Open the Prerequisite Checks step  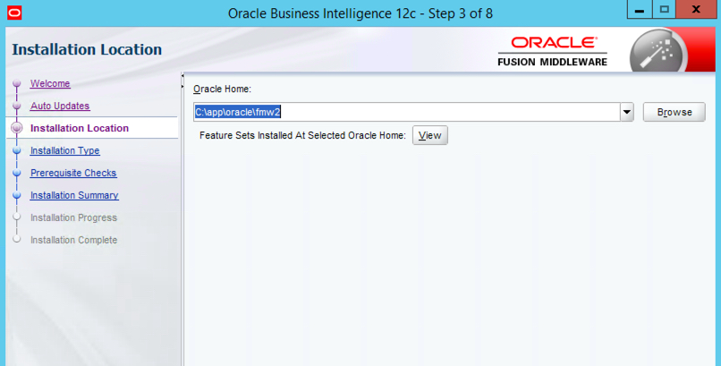[x=73, y=173]
